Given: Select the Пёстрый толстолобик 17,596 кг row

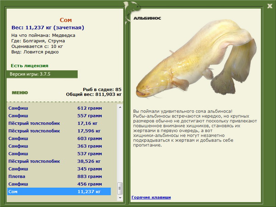Looking at the screenshot, I should point(59,131).
